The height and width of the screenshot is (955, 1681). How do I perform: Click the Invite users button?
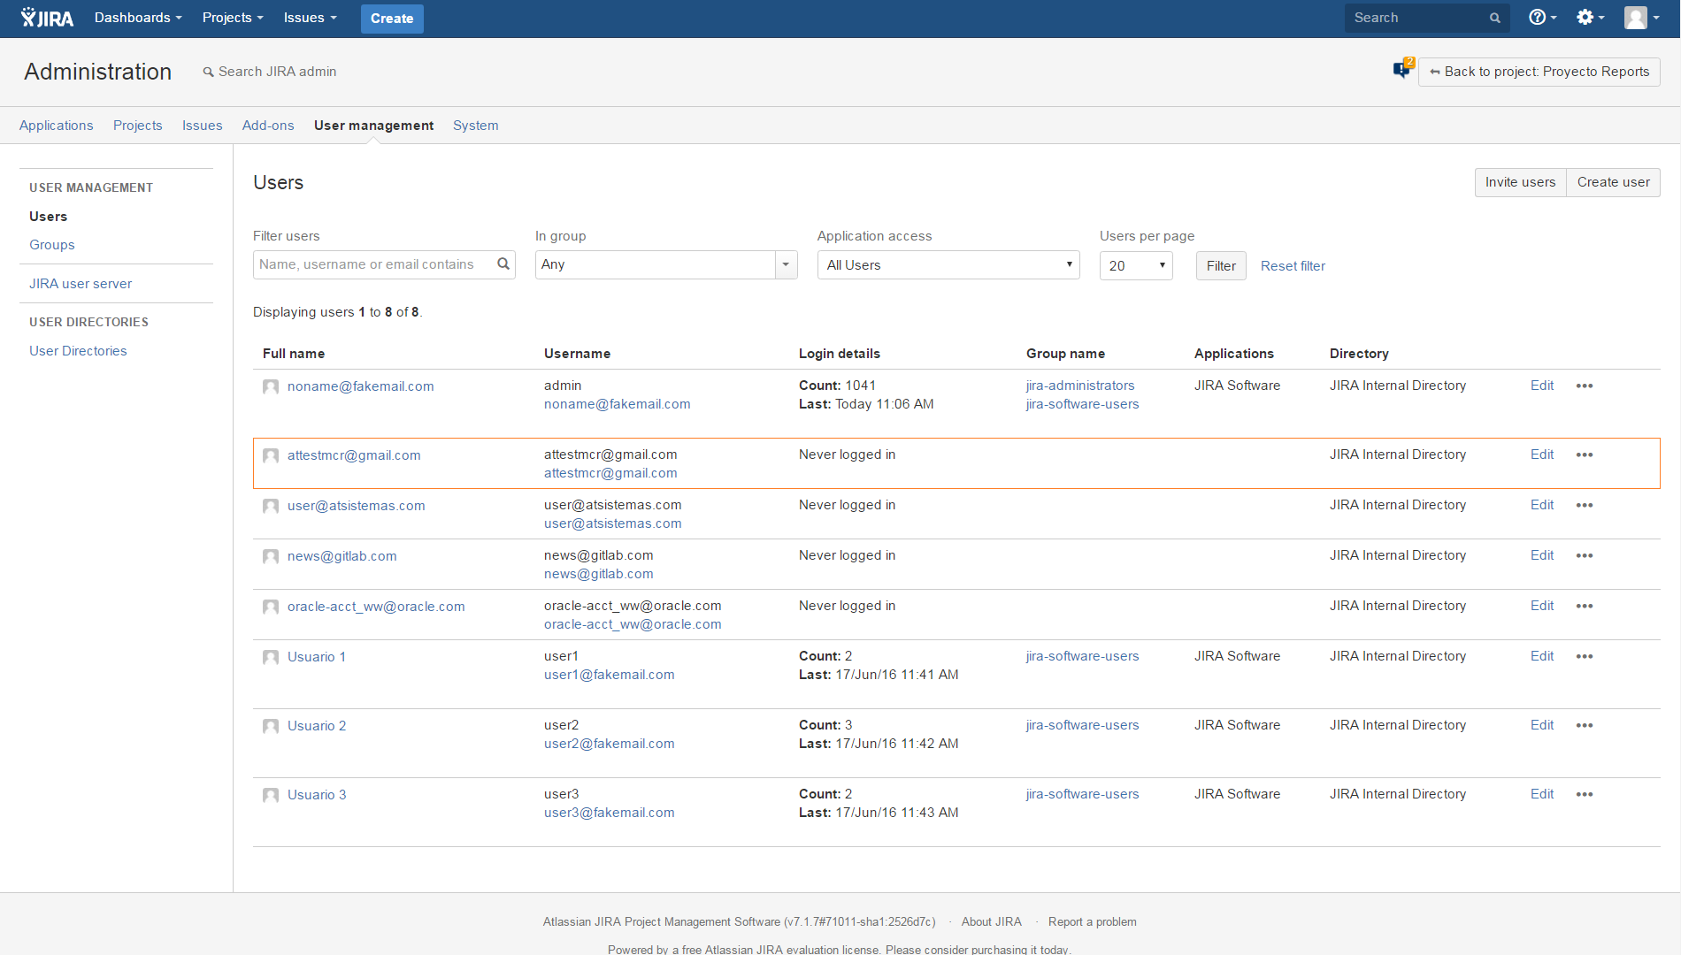tap(1520, 182)
